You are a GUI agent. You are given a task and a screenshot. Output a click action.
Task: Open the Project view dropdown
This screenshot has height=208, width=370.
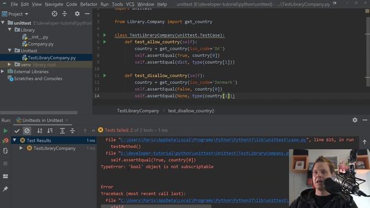tap(15, 14)
